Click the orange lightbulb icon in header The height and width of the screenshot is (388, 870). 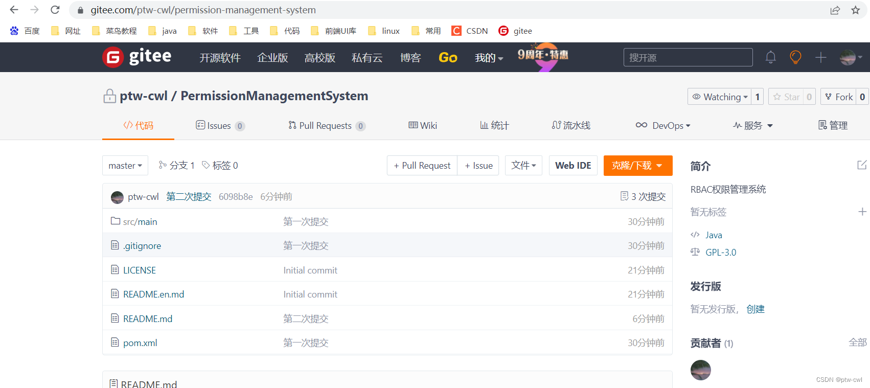pos(795,57)
